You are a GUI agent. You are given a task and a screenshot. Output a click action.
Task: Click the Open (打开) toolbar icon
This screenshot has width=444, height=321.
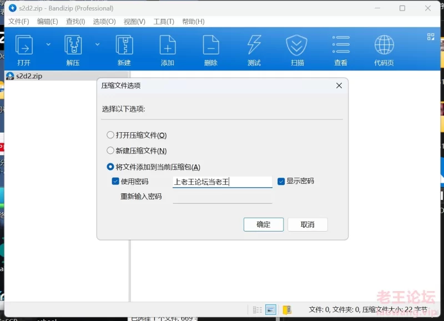pos(24,45)
